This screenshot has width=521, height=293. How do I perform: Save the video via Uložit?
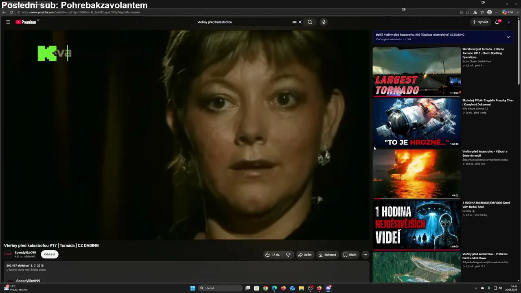click(350, 255)
